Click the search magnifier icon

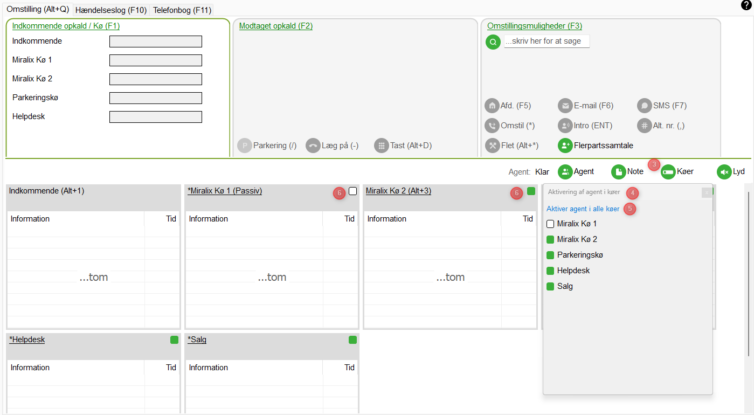click(493, 42)
